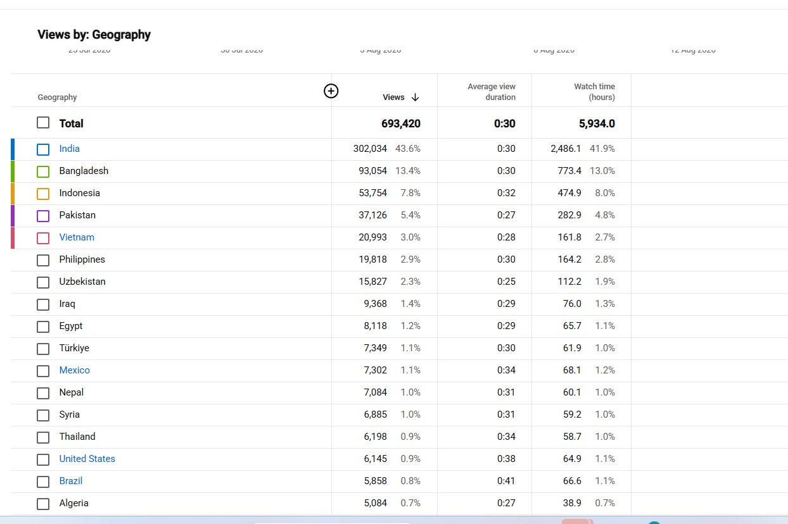Click the add metric plus icon
The width and height of the screenshot is (788, 524).
(x=331, y=91)
